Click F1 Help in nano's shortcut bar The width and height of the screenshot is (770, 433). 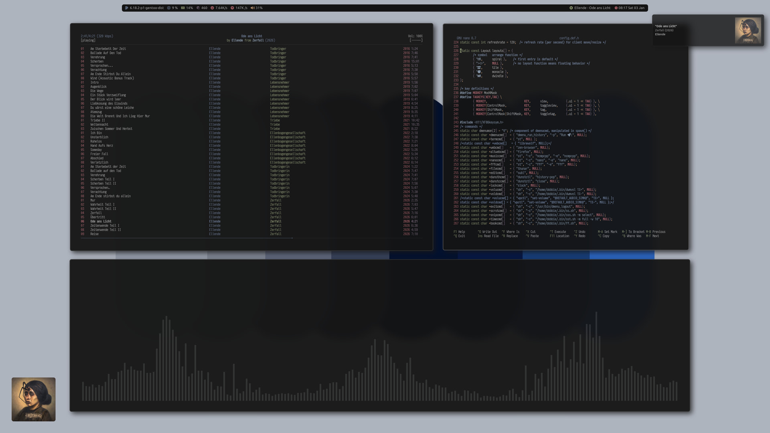[x=459, y=232]
